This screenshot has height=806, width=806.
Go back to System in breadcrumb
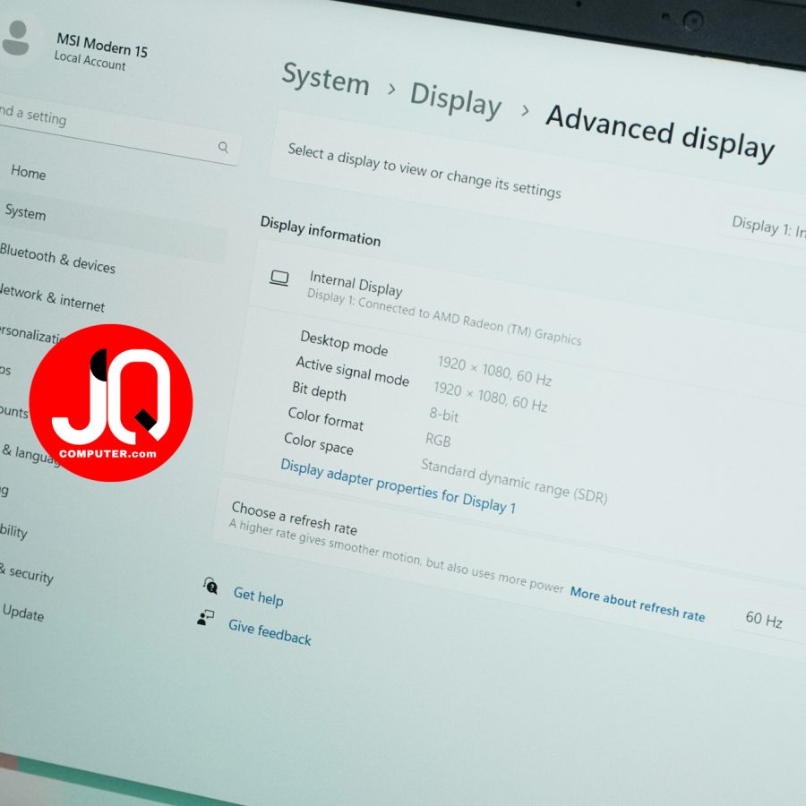pyautogui.click(x=325, y=79)
